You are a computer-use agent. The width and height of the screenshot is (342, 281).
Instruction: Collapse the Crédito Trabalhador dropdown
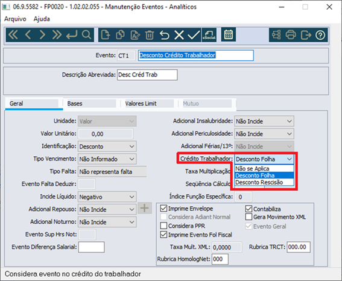(264, 159)
